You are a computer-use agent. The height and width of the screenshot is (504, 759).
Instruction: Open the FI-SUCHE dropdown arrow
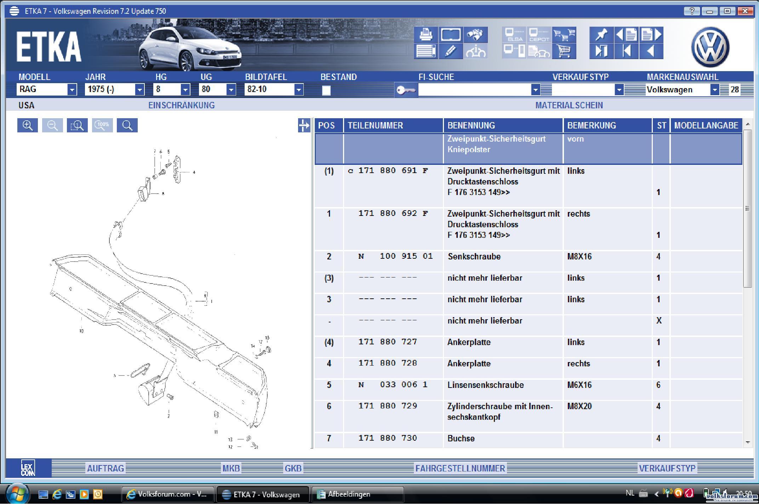click(x=535, y=90)
